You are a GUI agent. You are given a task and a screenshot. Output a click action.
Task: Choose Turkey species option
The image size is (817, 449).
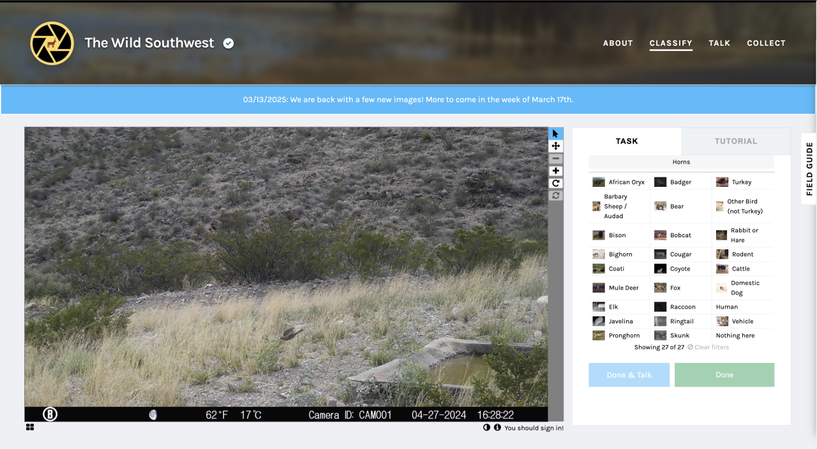click(x=742, y=182)
